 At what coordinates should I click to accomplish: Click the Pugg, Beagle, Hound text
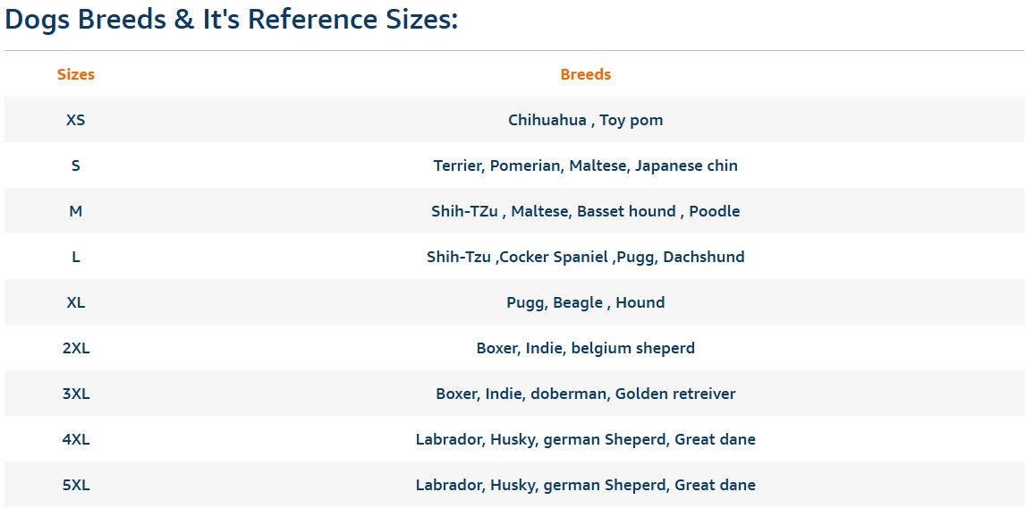tap(586, 303)
